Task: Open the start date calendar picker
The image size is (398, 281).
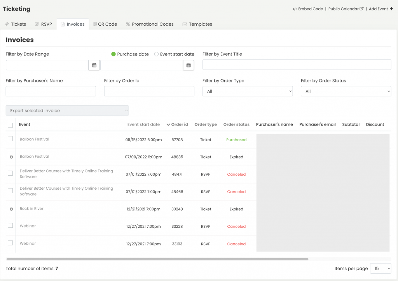Action: point(94,65)
